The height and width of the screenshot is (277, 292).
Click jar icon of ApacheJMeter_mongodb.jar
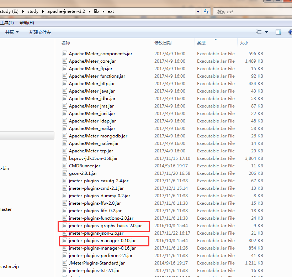point(65,136)
